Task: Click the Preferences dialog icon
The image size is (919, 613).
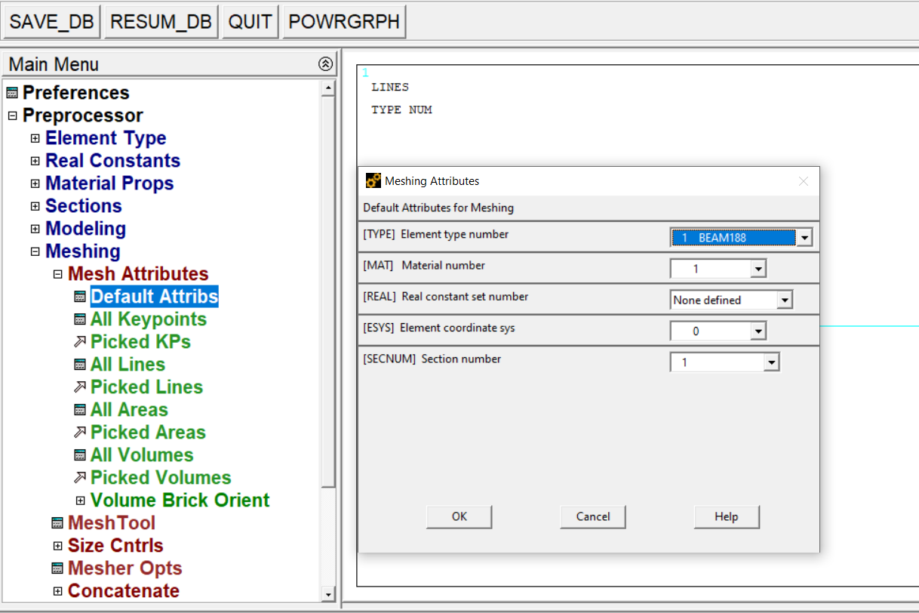Action: coord(12,93)
